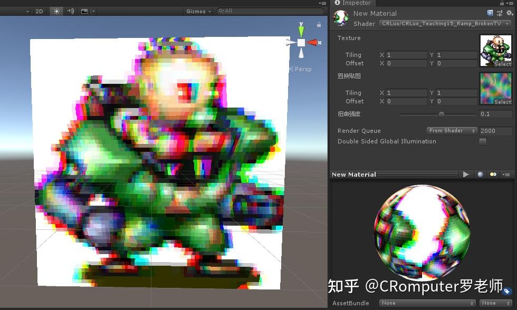Enable 2D mode in the Scene view
517x310 pixels.
tap(39, 11)
